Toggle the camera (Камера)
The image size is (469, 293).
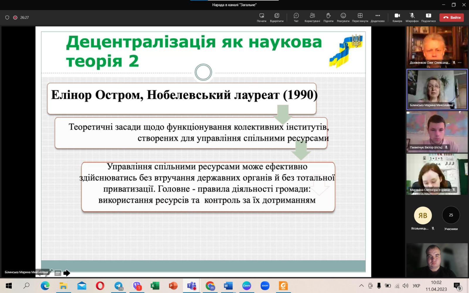pyautogui.click(x=397, y=17)
